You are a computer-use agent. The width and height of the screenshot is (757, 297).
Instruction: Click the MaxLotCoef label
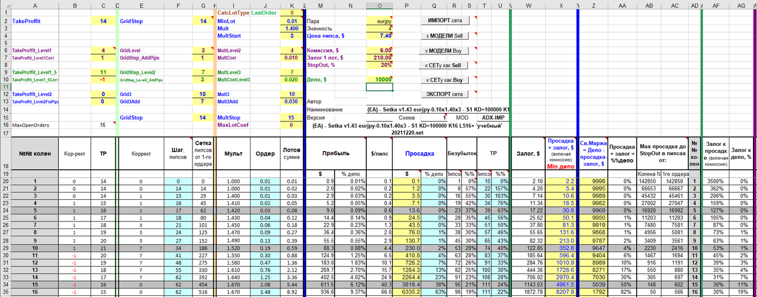click(x=233, y=125)
